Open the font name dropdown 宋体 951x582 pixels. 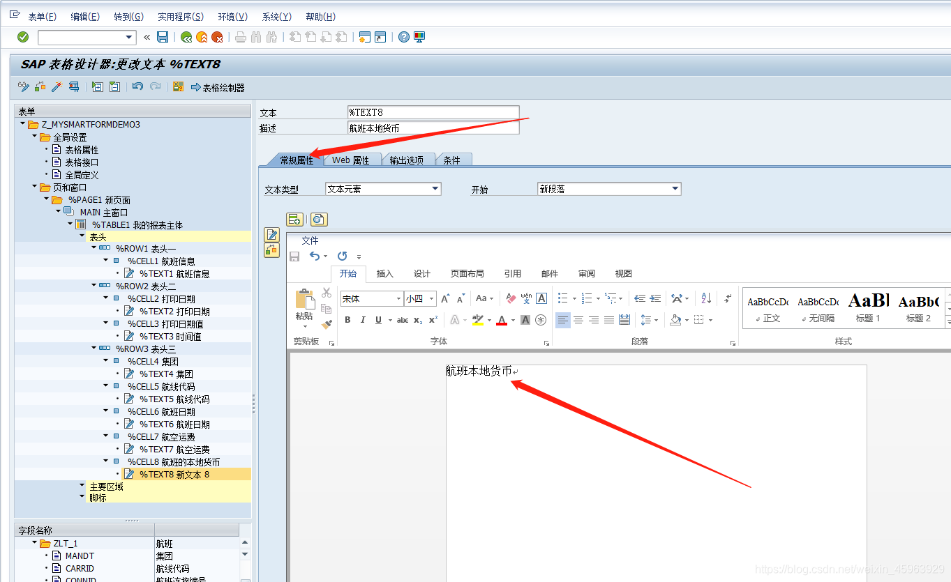tap(398, 298)
